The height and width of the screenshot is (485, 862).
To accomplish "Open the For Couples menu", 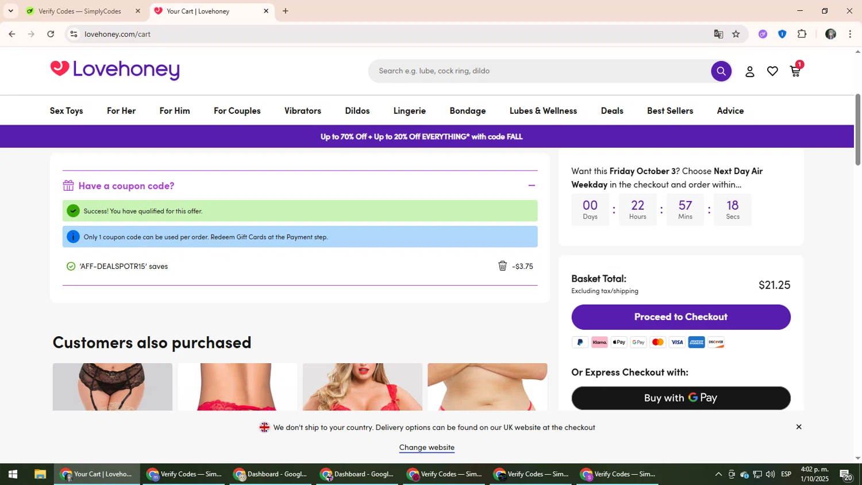I will pos(237,111).
